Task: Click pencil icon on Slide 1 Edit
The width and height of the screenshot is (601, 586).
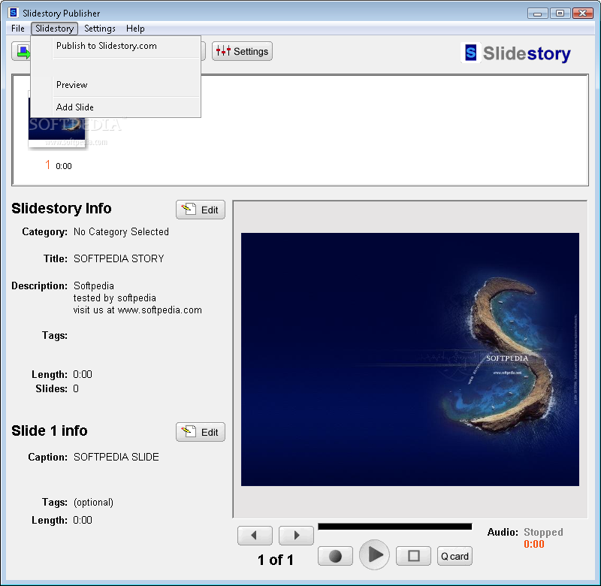Action: [x=189, y=431]
